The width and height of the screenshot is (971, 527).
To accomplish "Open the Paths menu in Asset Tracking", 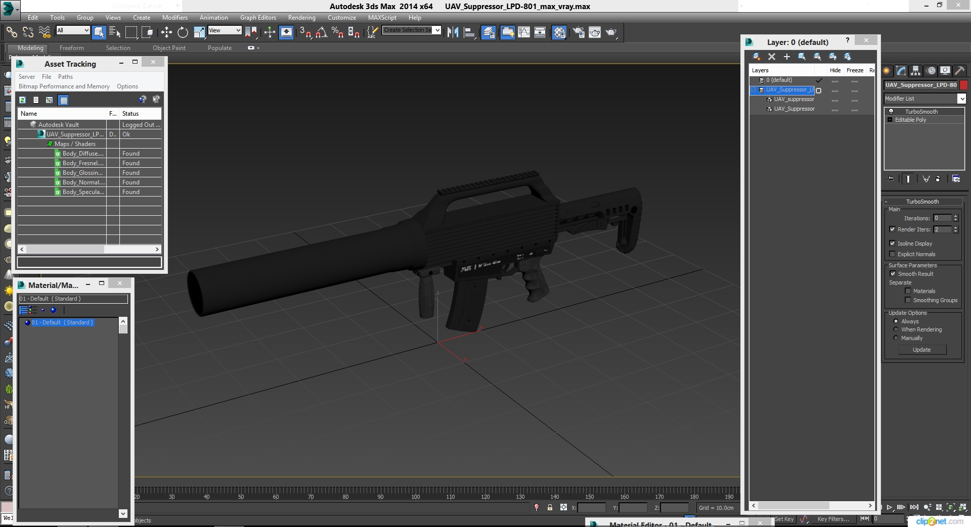I will point(65,77).
